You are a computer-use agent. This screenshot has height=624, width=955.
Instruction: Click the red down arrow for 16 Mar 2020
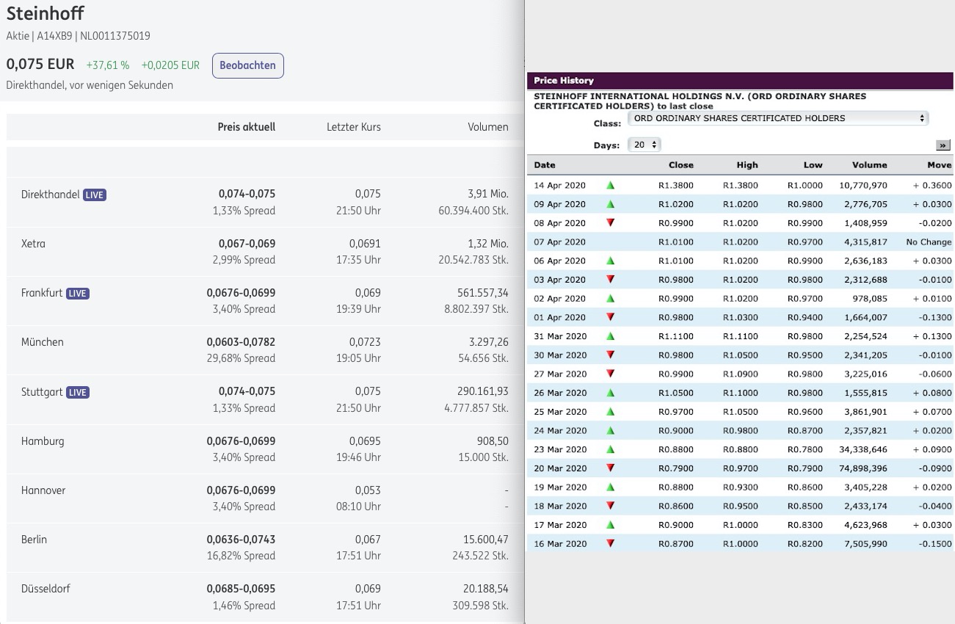610,544
